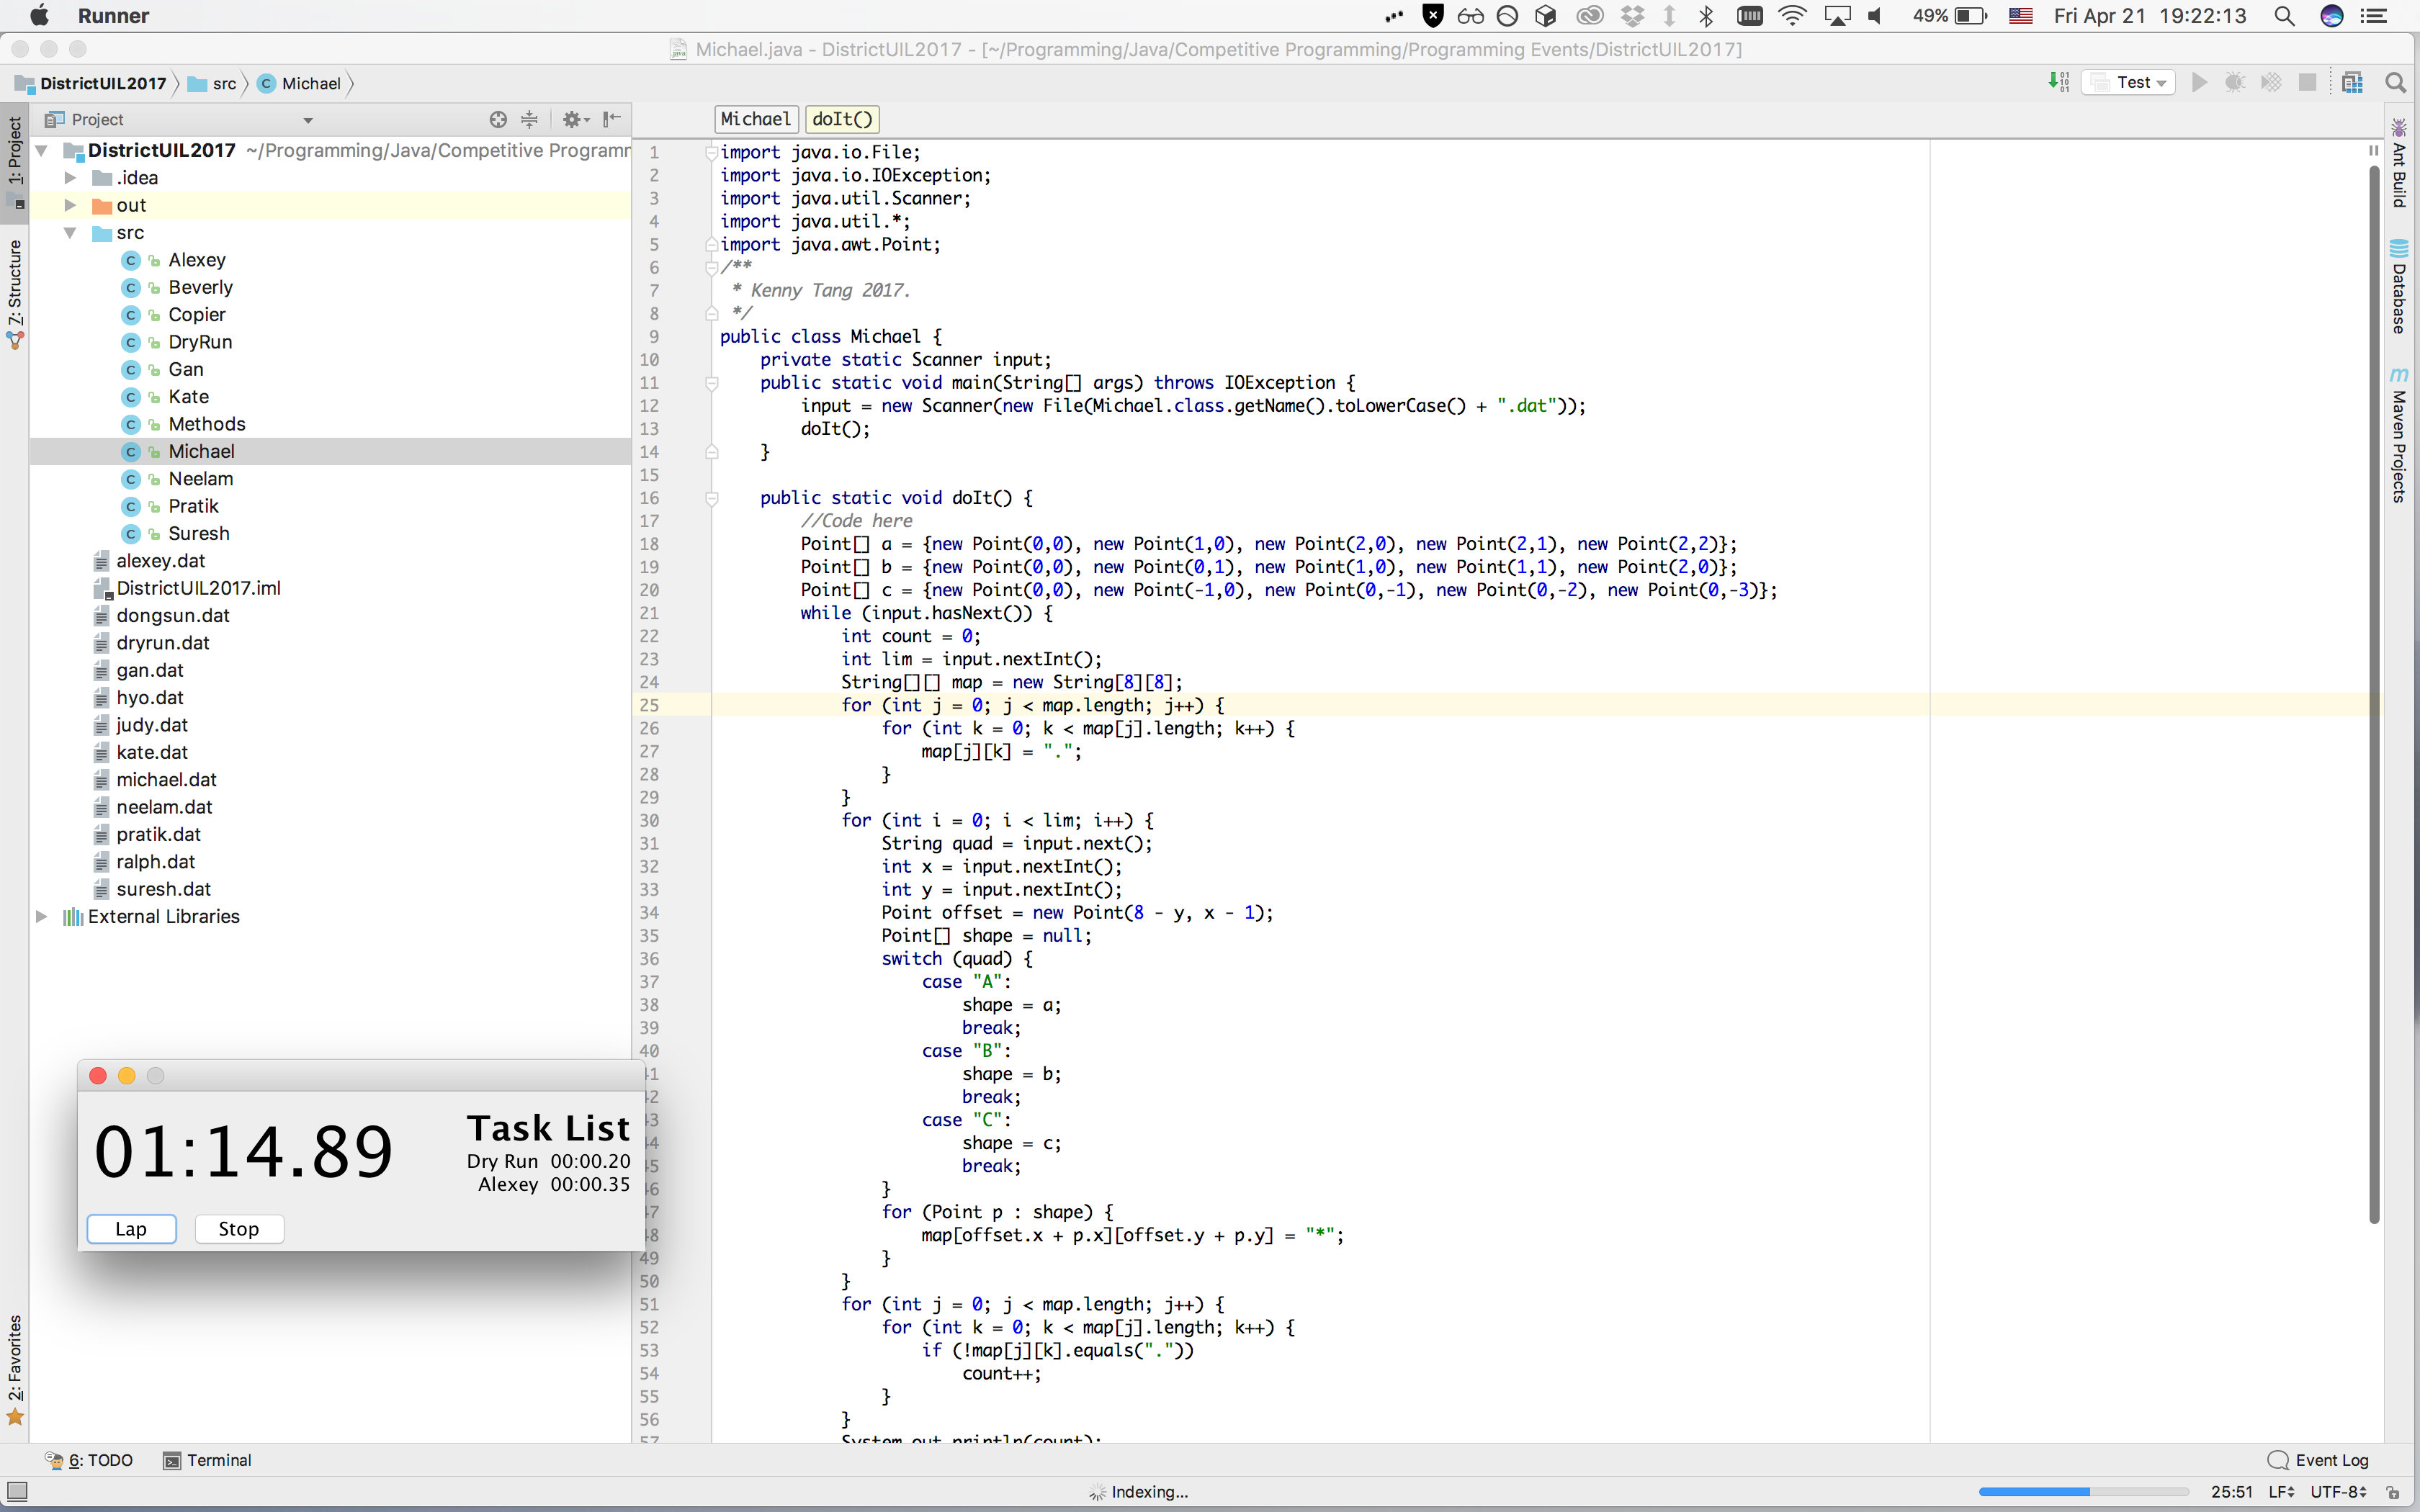2420x1512 pixels.
Task: Expand the External Libraries node
Action: (42, 916)
